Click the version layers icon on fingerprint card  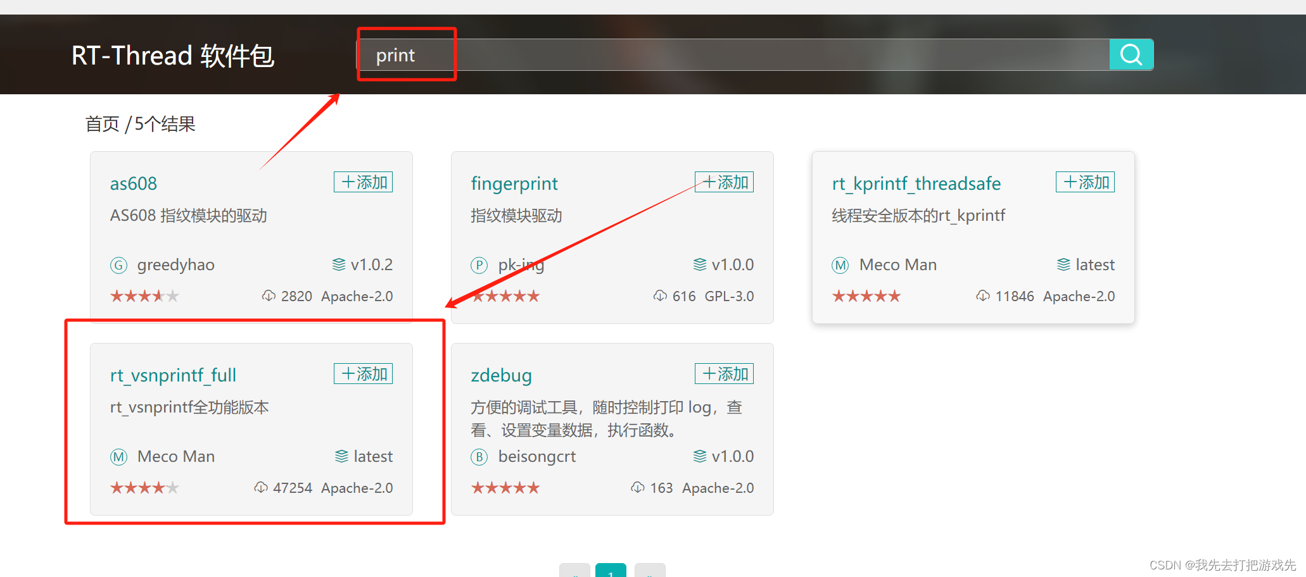pyautogui.click(x=700, y=264)
